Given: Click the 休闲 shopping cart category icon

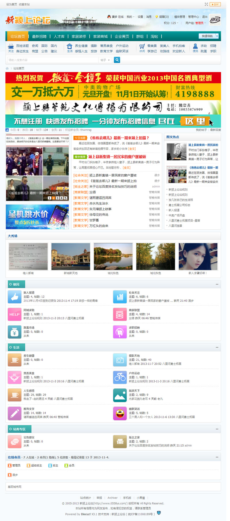Looking at the screenshot, I should tap(142, 47).
